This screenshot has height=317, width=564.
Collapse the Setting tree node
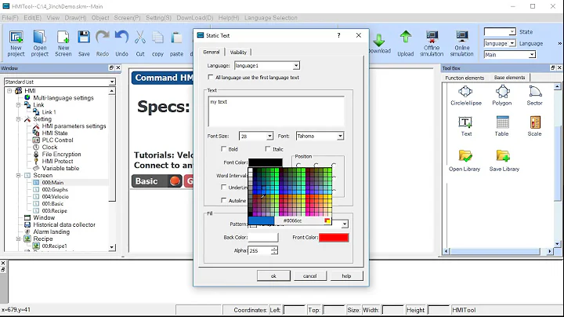[18, 119]
